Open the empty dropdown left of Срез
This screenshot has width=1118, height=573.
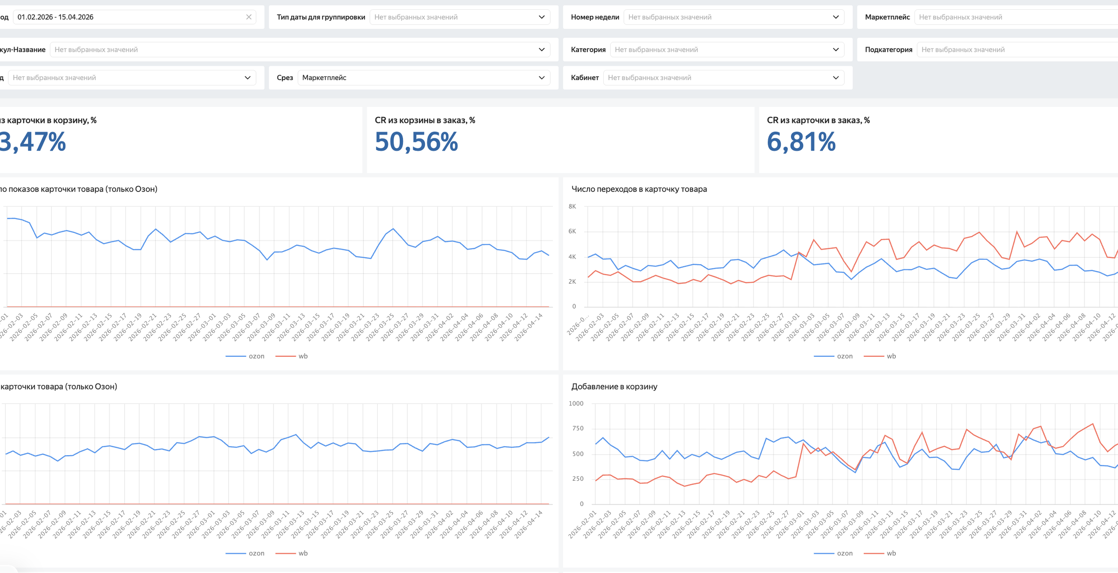point(132,78)
